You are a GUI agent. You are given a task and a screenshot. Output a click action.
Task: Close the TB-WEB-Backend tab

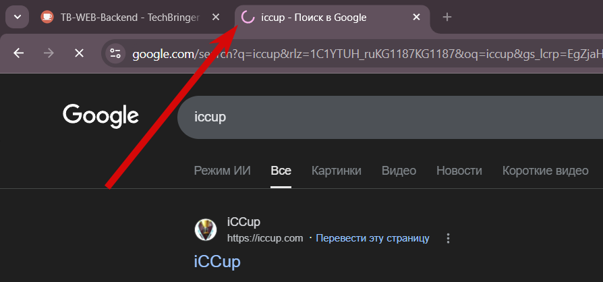[x=216, y=17]
